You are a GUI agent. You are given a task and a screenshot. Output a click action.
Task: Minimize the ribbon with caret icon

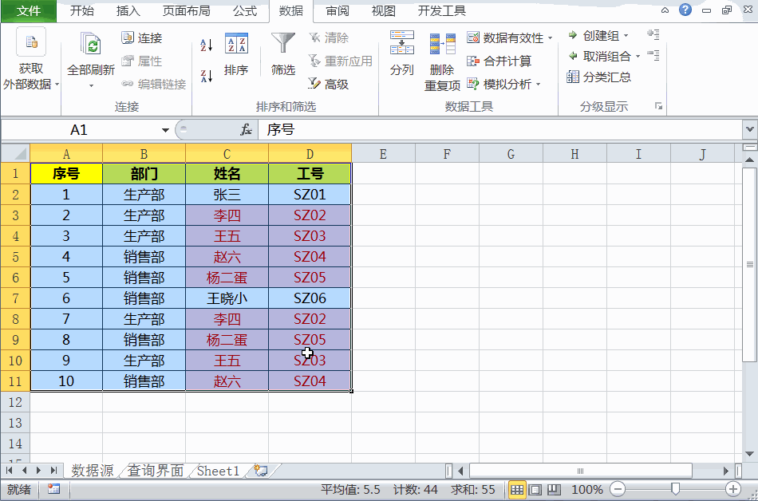click(x=665, y=10)
